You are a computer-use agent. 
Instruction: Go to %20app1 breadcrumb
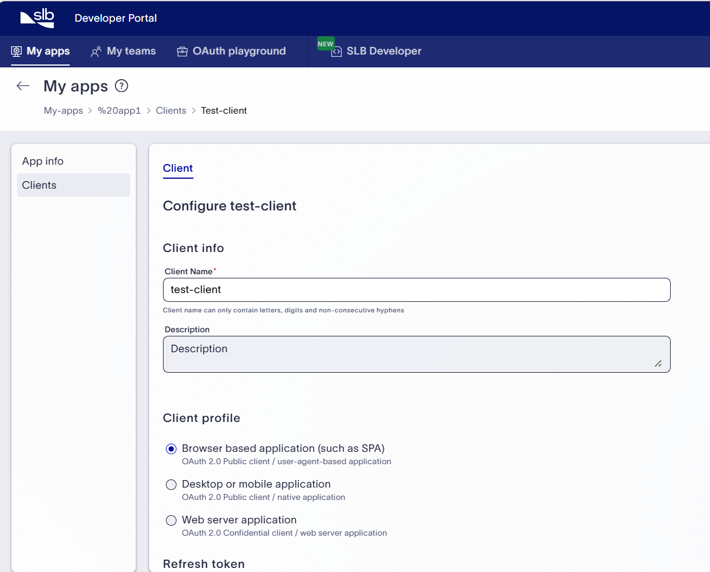120,110
